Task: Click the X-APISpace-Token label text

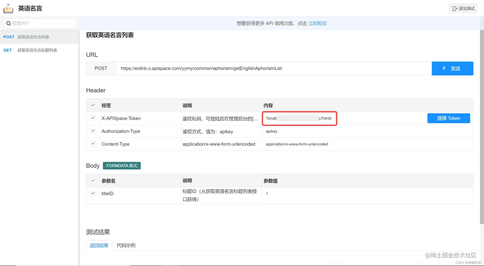Action: [x=121, y=118]
